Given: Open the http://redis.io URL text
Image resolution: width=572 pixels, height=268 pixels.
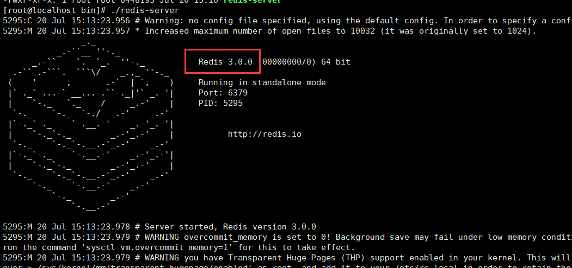Looking at the screenshot, I should pos(265,134).
